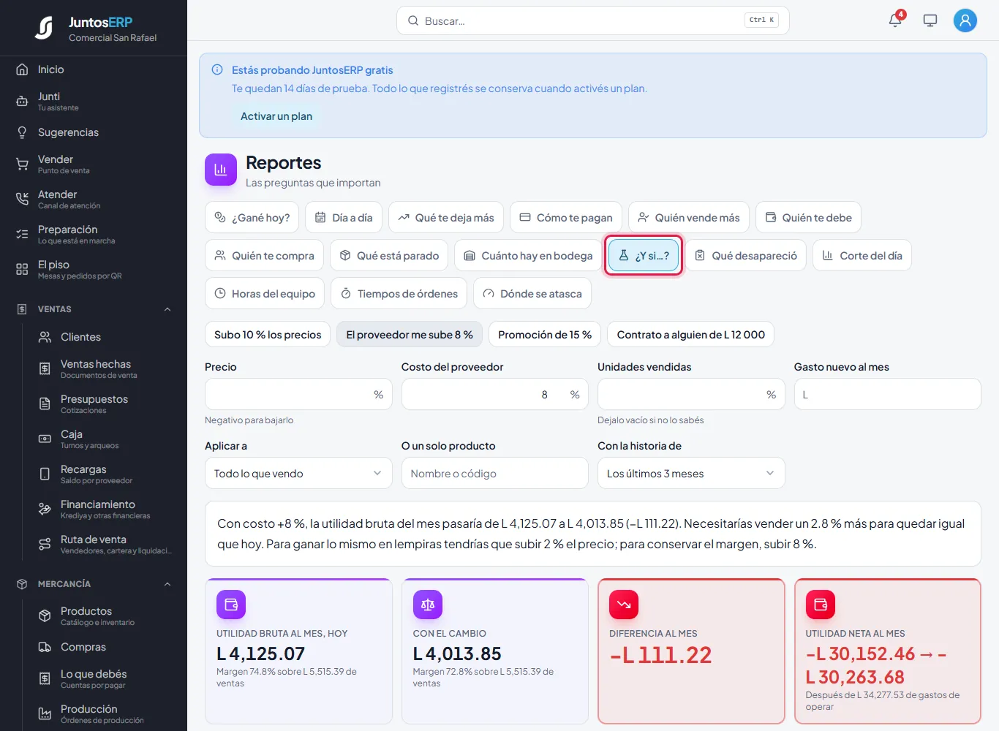This screenshot has width=999, height=731.
Task: Open the notifications bell
Action: pyautogui.click(x=895, y=20)
